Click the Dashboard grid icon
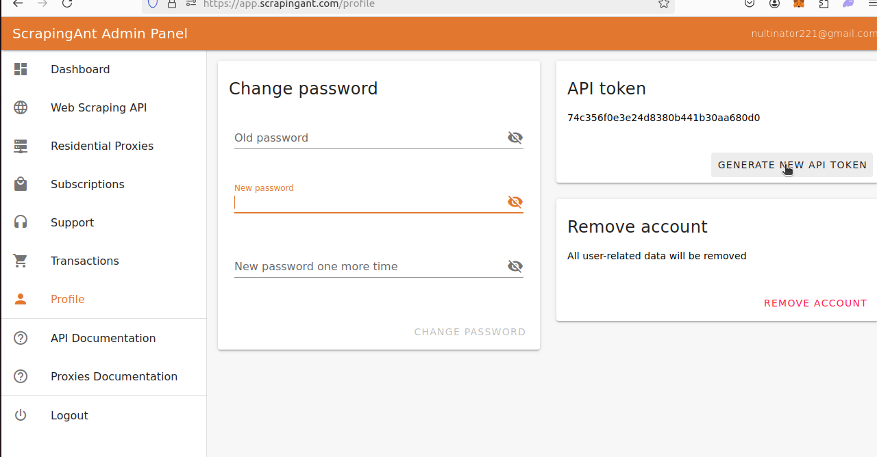 (21, 69)
